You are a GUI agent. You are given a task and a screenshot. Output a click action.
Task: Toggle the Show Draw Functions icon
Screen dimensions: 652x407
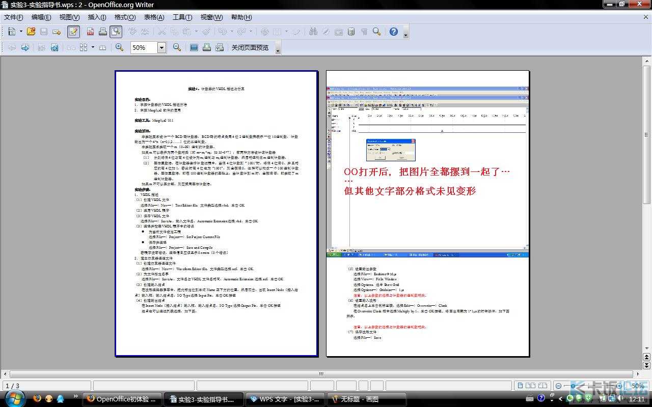(296, 32)
